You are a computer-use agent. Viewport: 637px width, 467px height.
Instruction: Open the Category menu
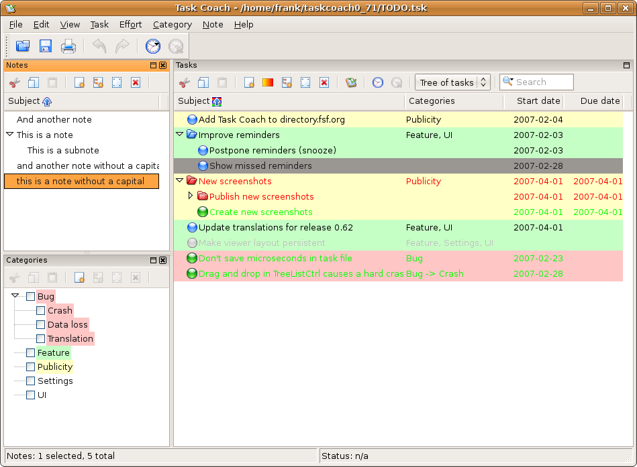click(x=172, y=24)
